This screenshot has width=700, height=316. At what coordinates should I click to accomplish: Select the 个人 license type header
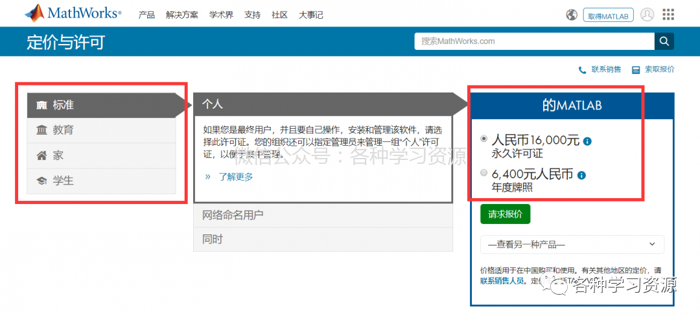(323, 104)
